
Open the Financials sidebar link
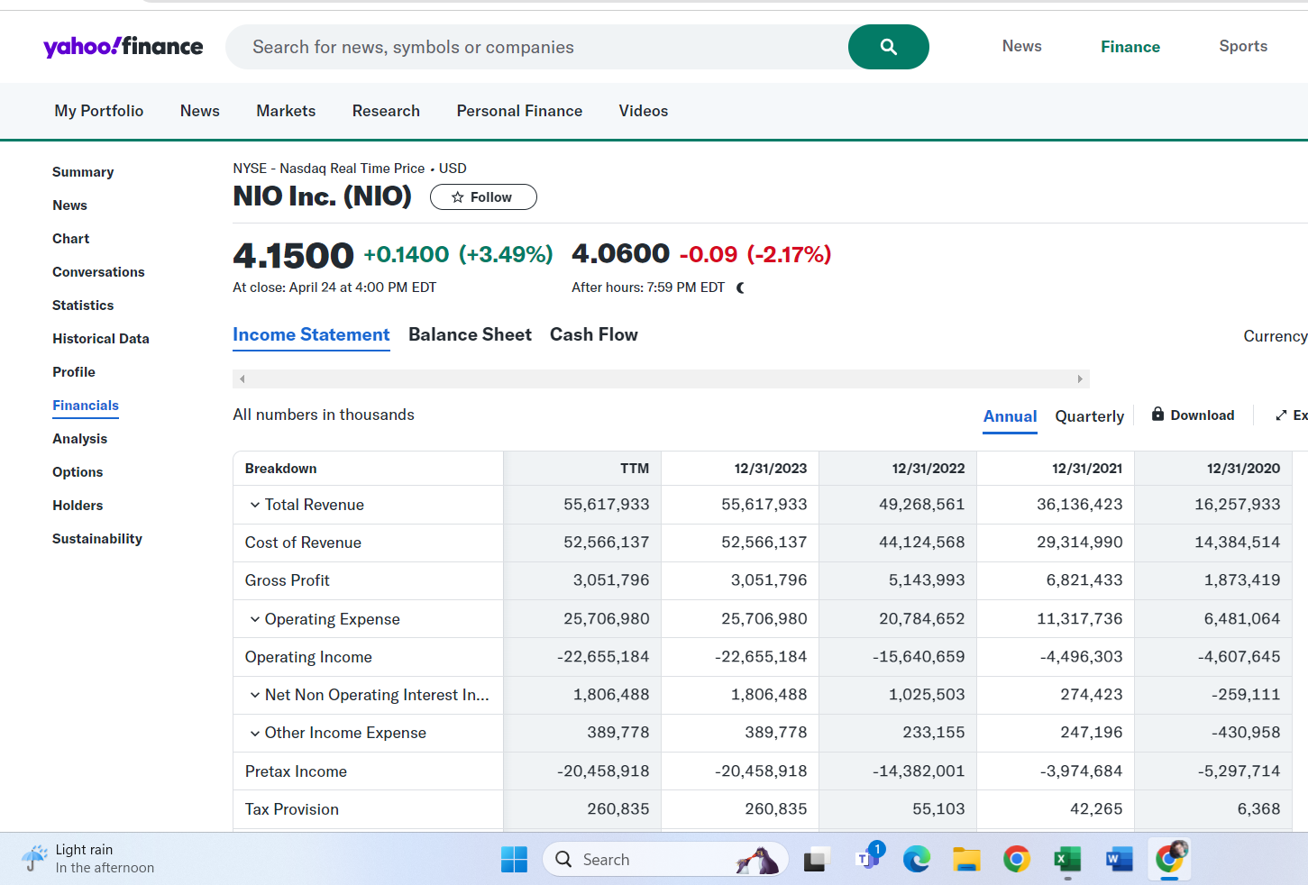click(x=86, y=406)
